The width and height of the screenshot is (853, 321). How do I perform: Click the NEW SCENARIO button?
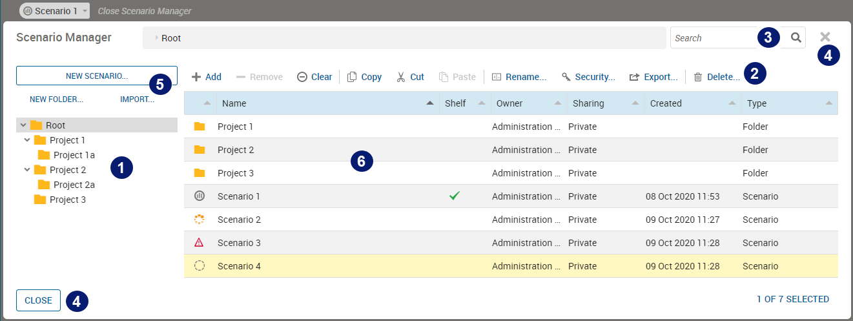97,76
